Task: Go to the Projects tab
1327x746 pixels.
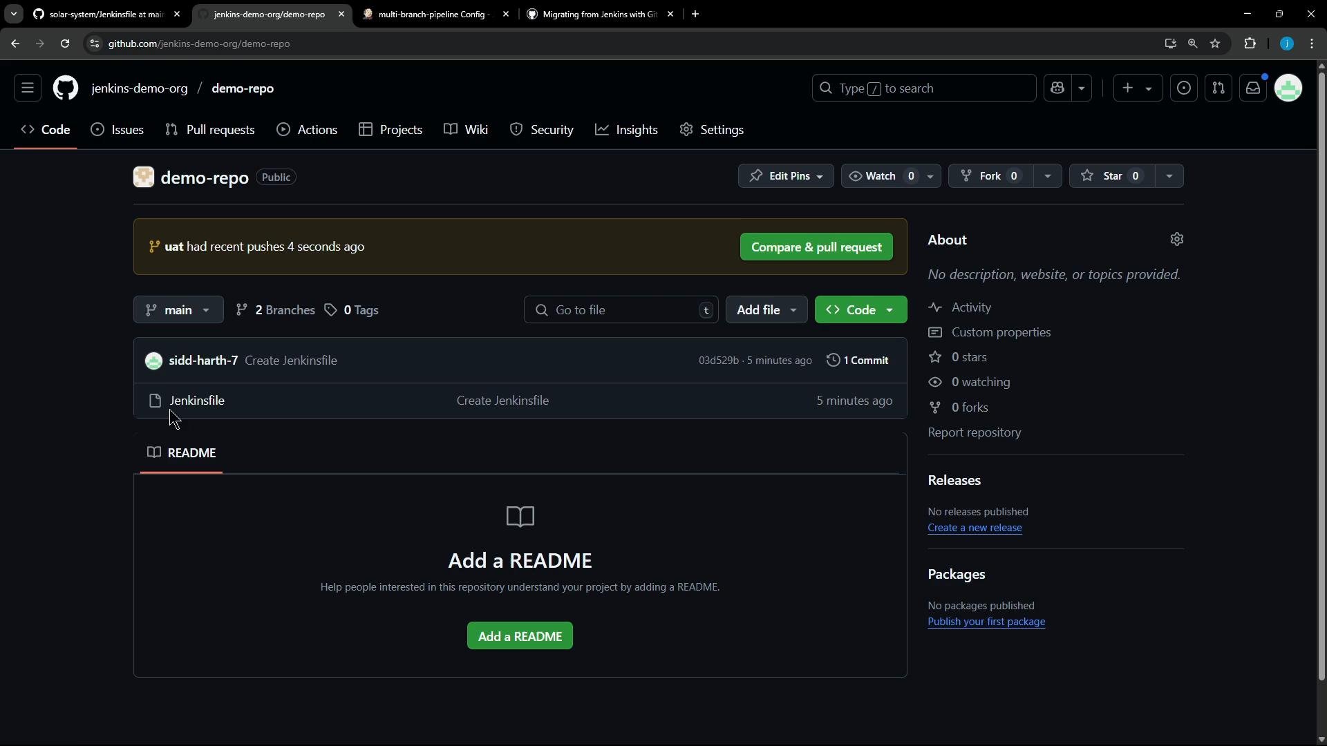Action: [390, 130]
